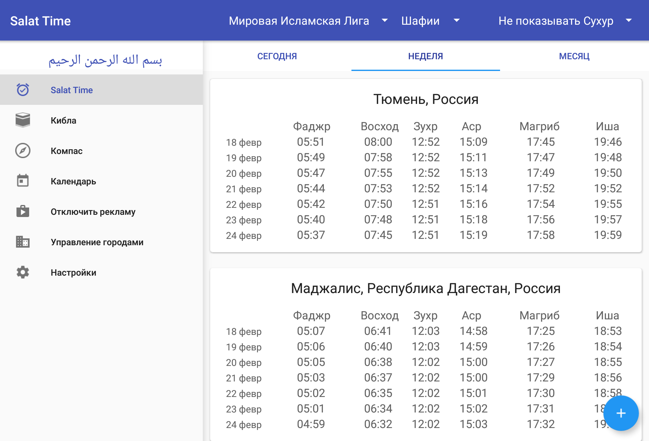The height and width of the screenshot is (441, 649).
Task: Click the Календарь calendar icon
Action: (23, 181)
